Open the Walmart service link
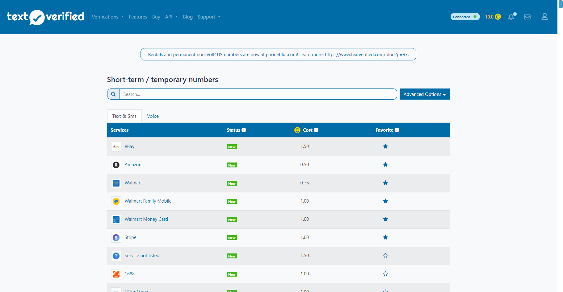Viewport: 563px width, 292px height. click(133, 183)
